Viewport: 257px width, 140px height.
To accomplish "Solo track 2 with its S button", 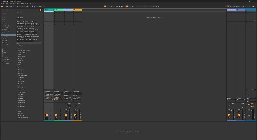I will 56,117.
